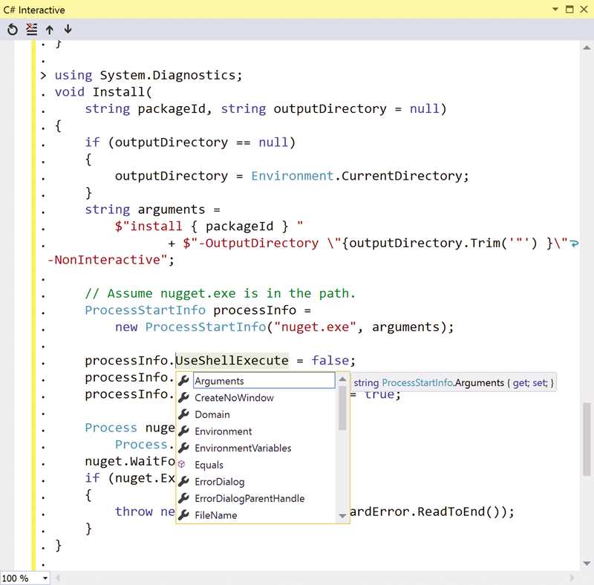Go to next history submission arrow
This screenshot has width=594, height=585.
click(x=68, y=29)
